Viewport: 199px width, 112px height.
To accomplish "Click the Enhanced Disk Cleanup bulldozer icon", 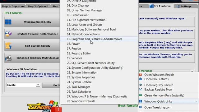I will (8, 58).
